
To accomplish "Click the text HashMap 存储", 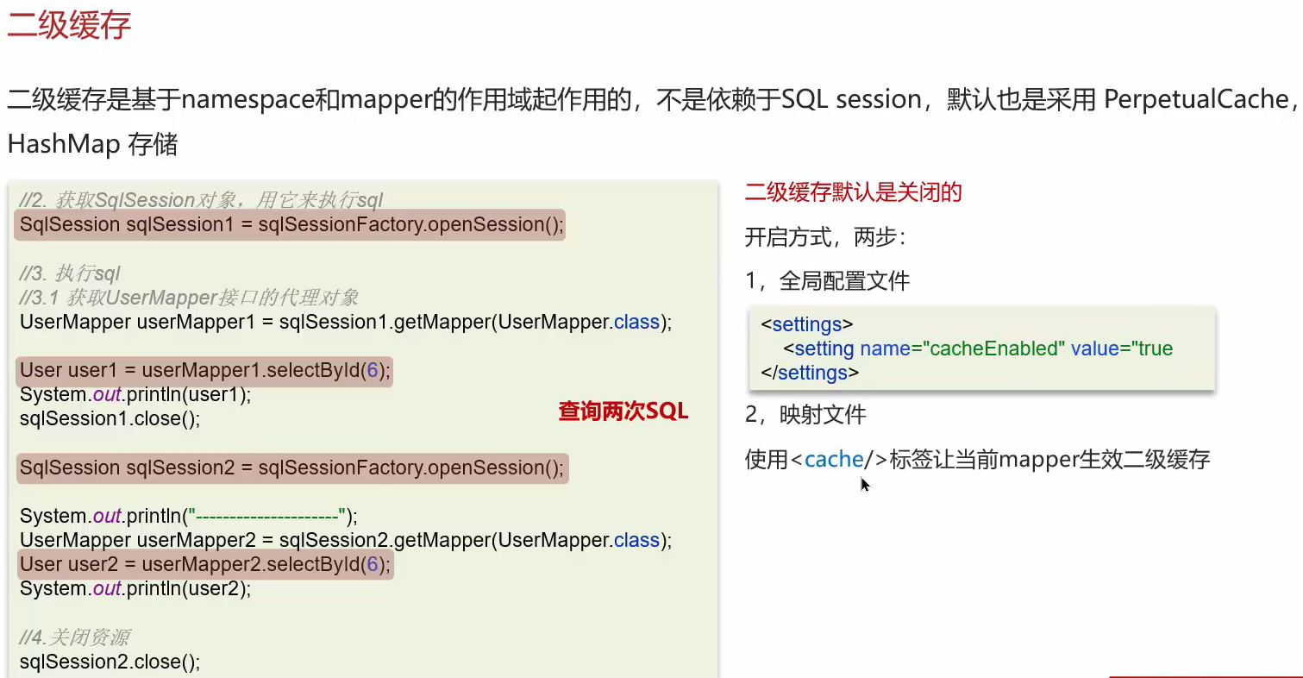I will click(92, 144).
